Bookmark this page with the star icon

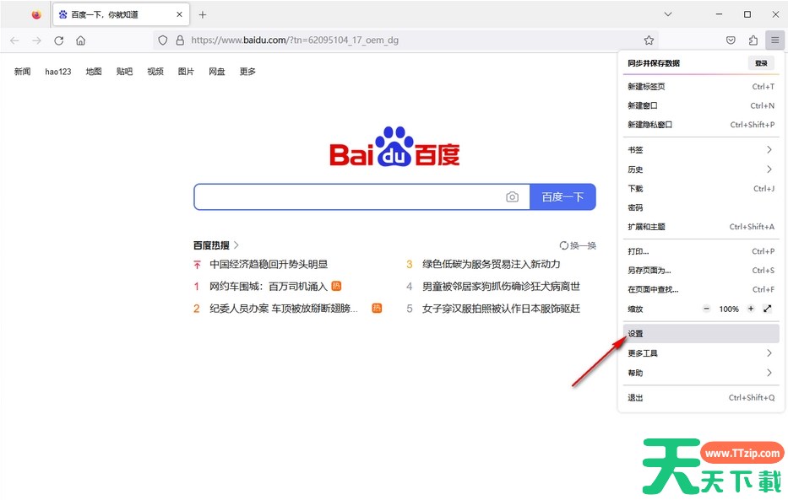click(649, 40)
